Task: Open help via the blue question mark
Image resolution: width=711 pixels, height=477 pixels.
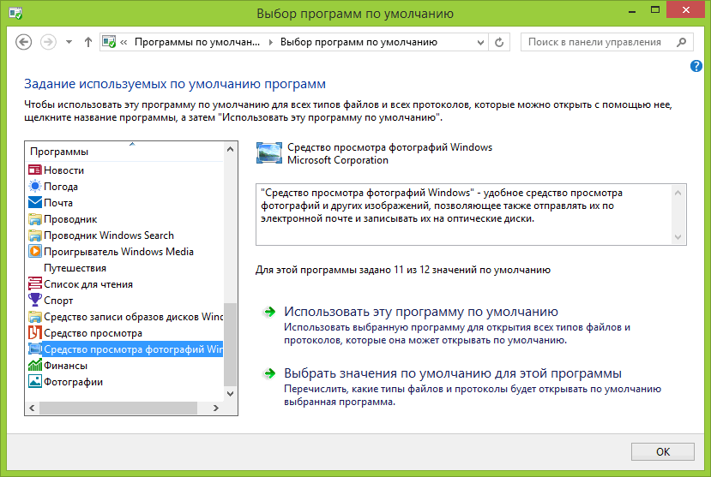Action: (696, 66)
